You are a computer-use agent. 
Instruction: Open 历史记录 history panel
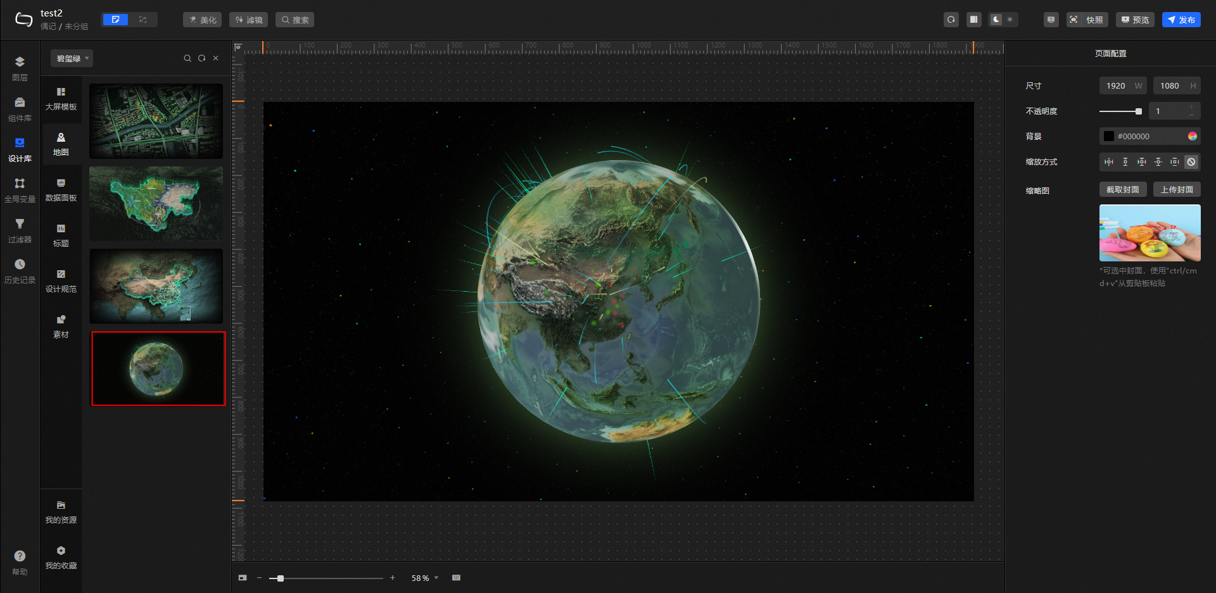(x=20, y=271)
